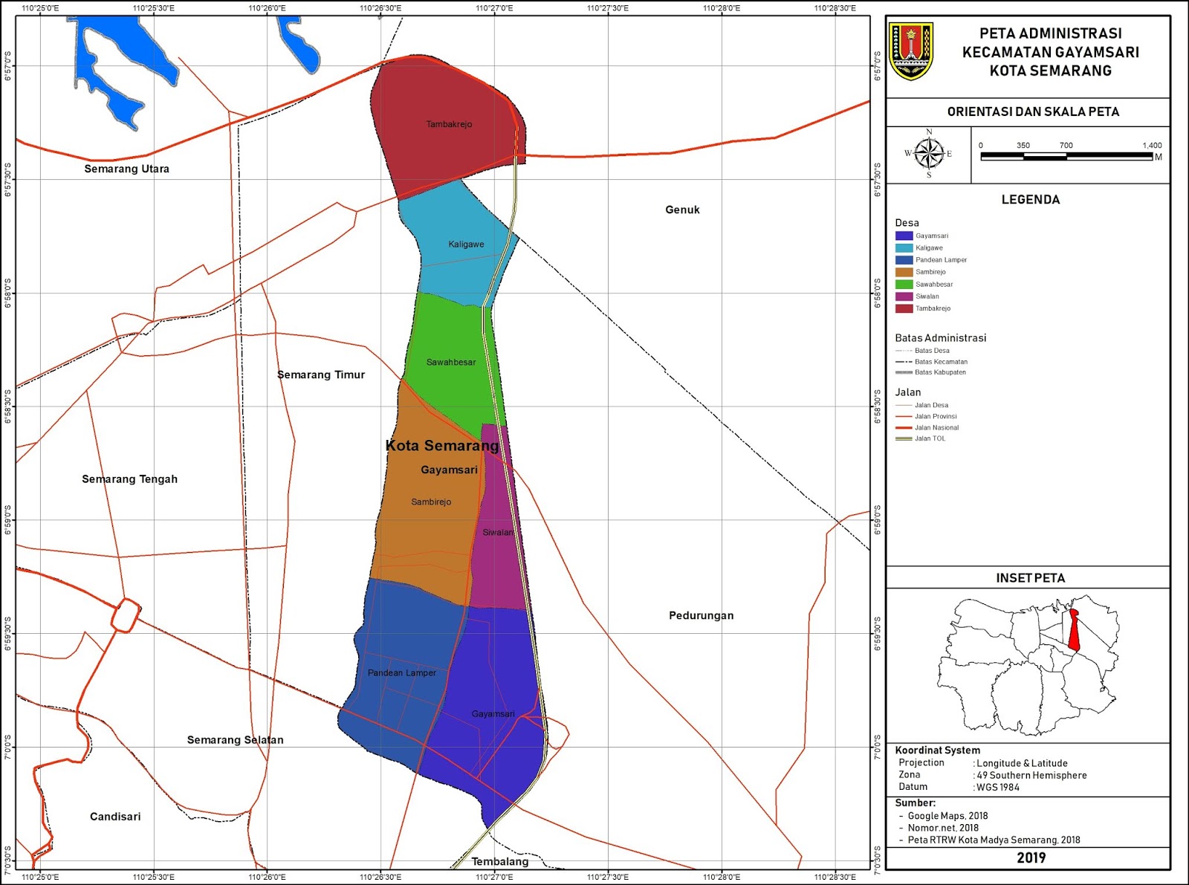Click the Desa legend heading
Viewport: 1189px width, 885px height.
click(907, 223)
